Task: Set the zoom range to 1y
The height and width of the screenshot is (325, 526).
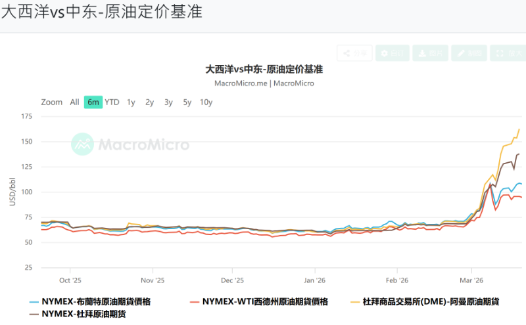Action: [131, 102]
